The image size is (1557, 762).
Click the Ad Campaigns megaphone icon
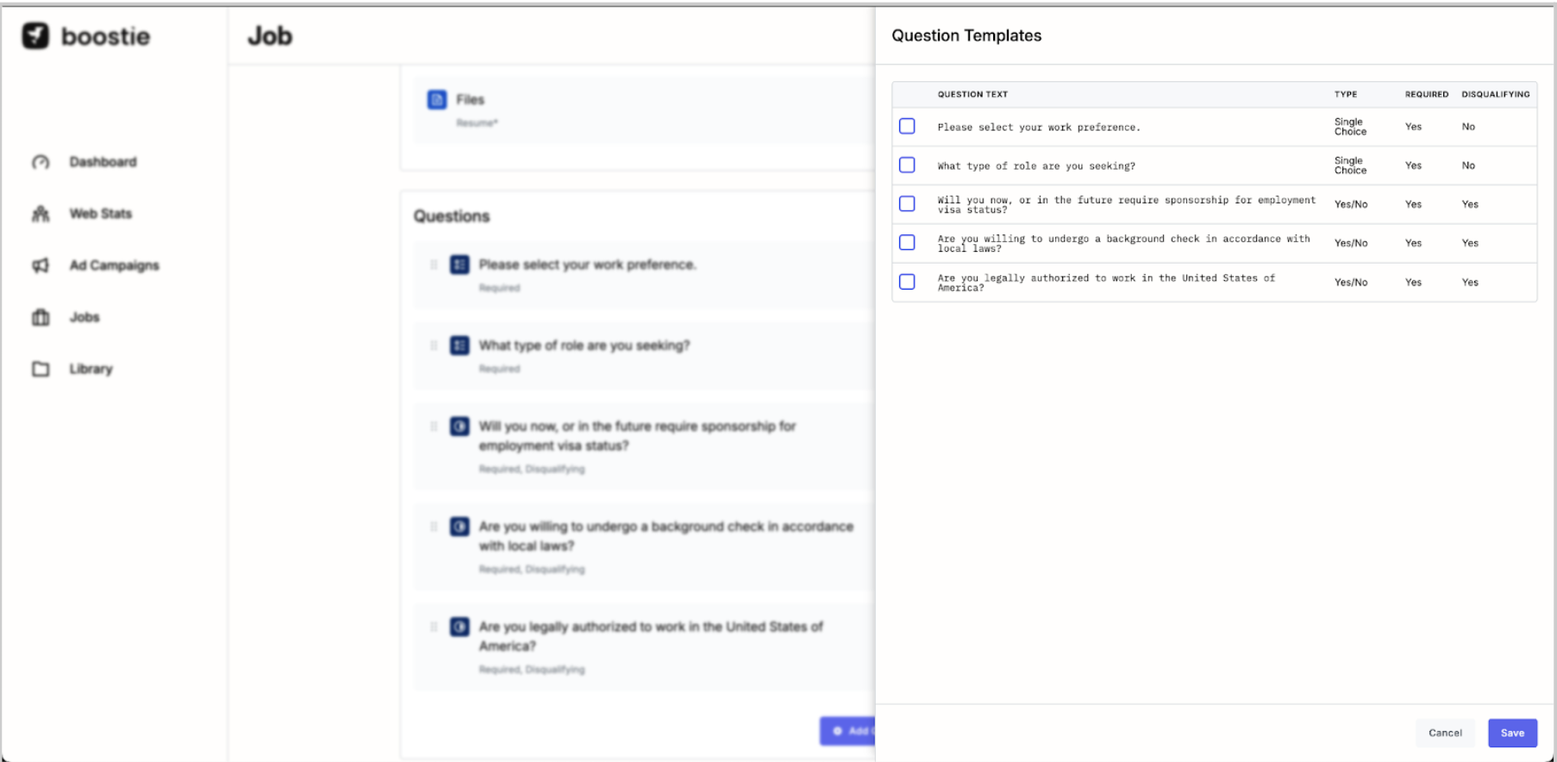[41, 265]
